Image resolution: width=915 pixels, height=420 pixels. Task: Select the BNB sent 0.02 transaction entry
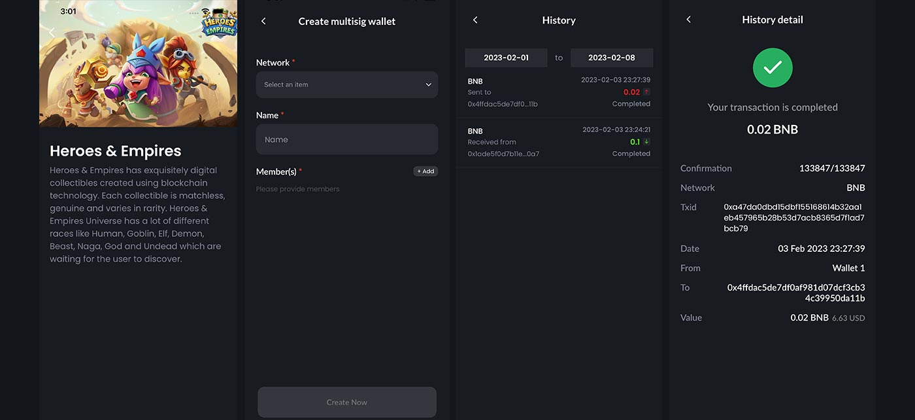(558, 92)
